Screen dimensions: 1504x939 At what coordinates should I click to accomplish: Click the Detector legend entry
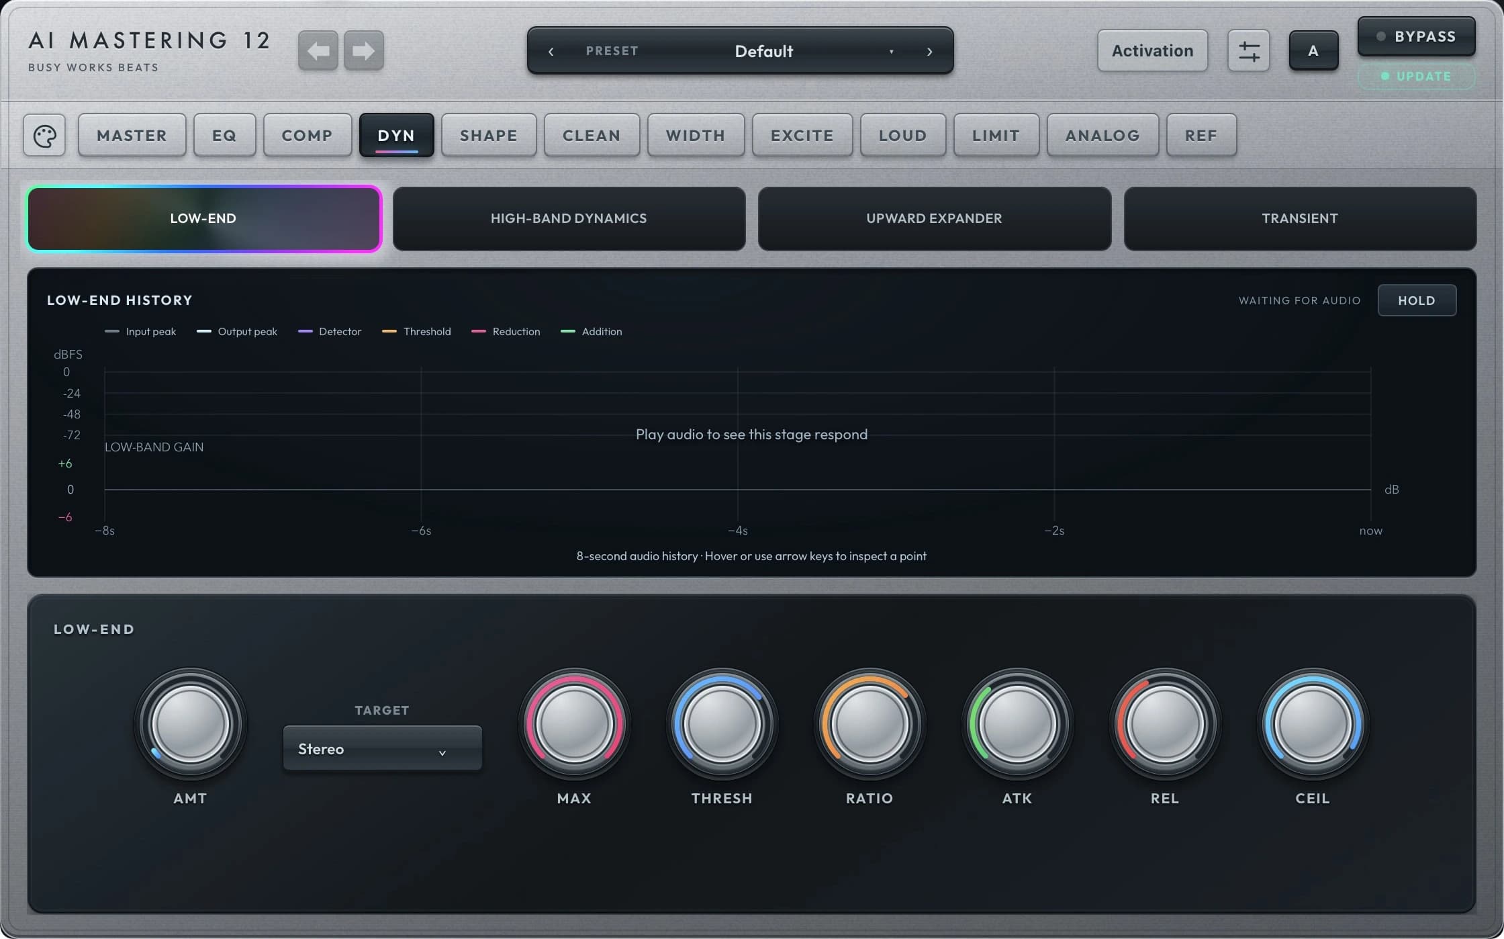click(x=330, y=332)
